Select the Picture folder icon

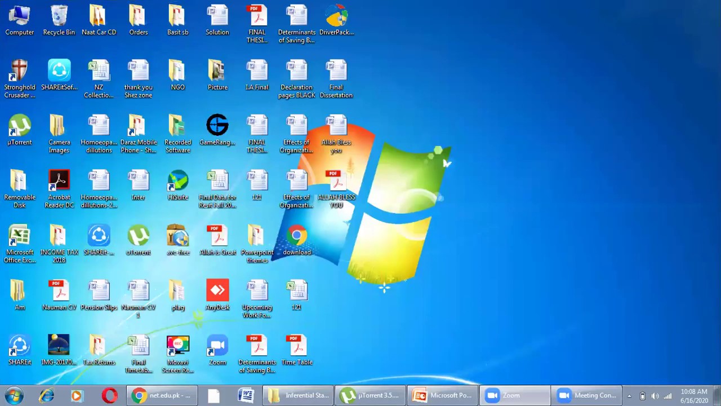217,76
